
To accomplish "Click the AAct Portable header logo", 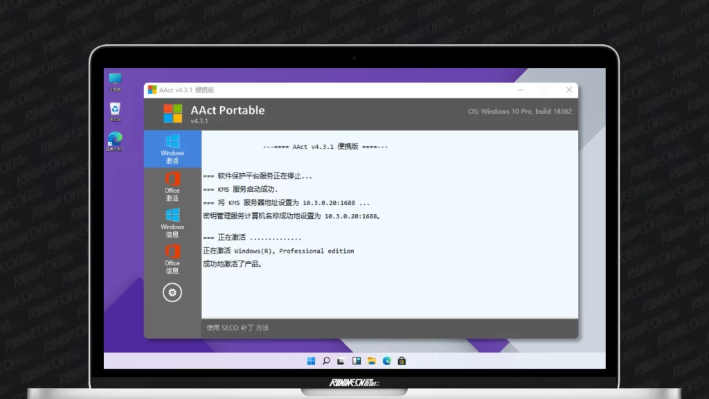I will pos(173,113).
